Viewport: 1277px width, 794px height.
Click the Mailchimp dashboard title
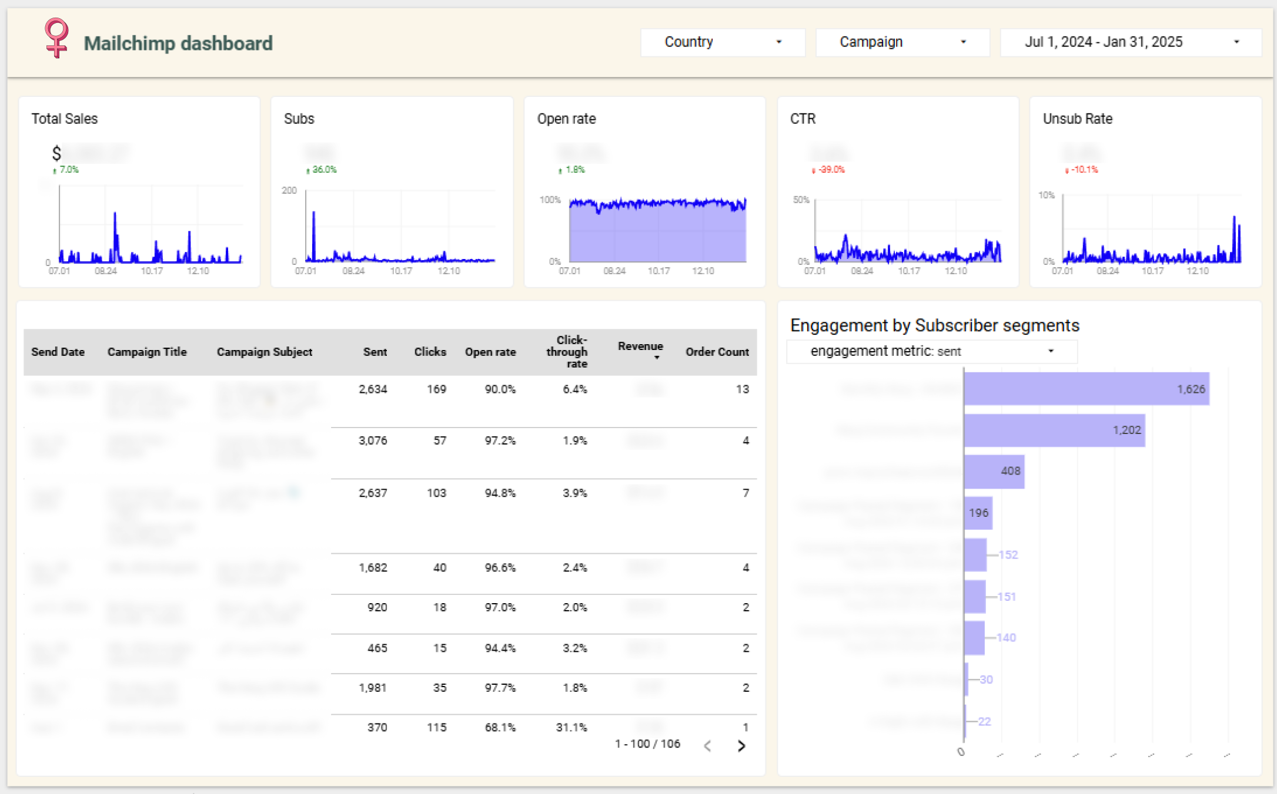[x=178, y=43]
